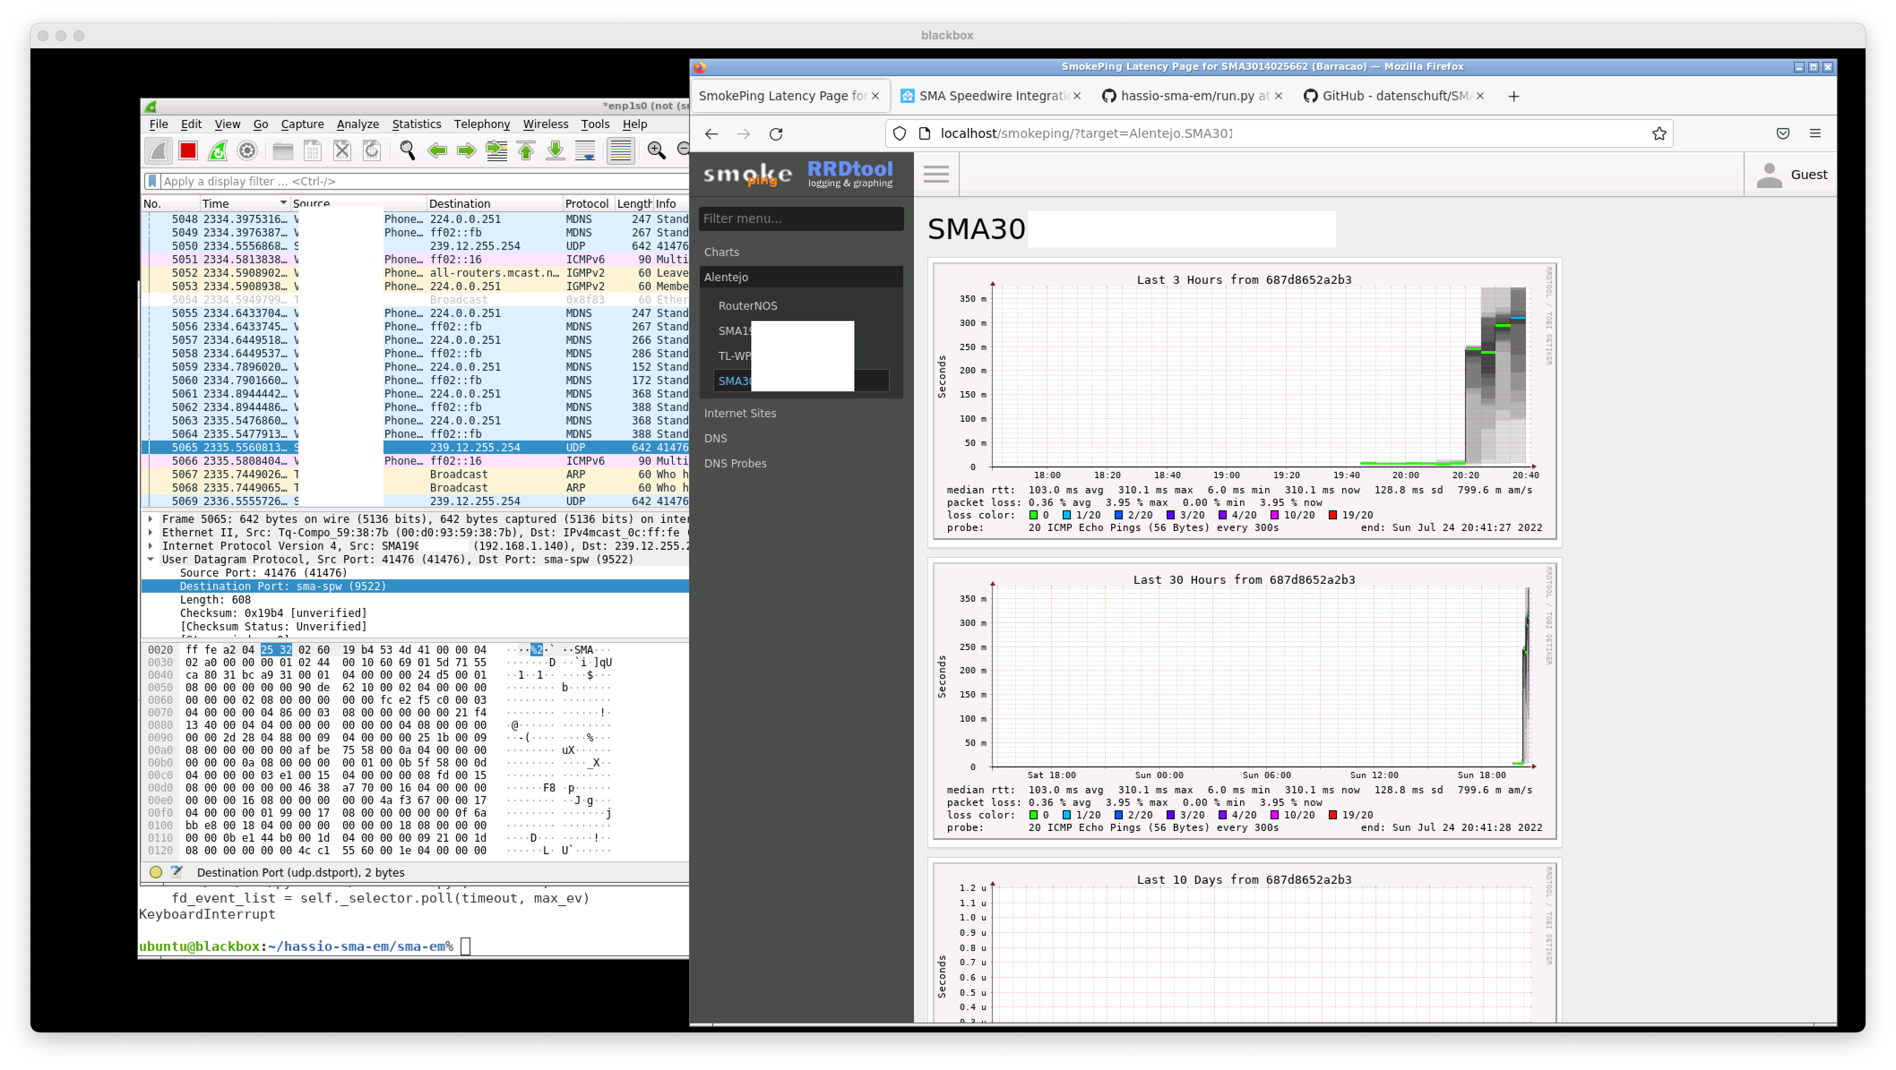Image resolution: width=1896 pixels, height=1070 pixels.
Task: Click the Firefox address bar URL
Action: click(x=1086, y=134)
